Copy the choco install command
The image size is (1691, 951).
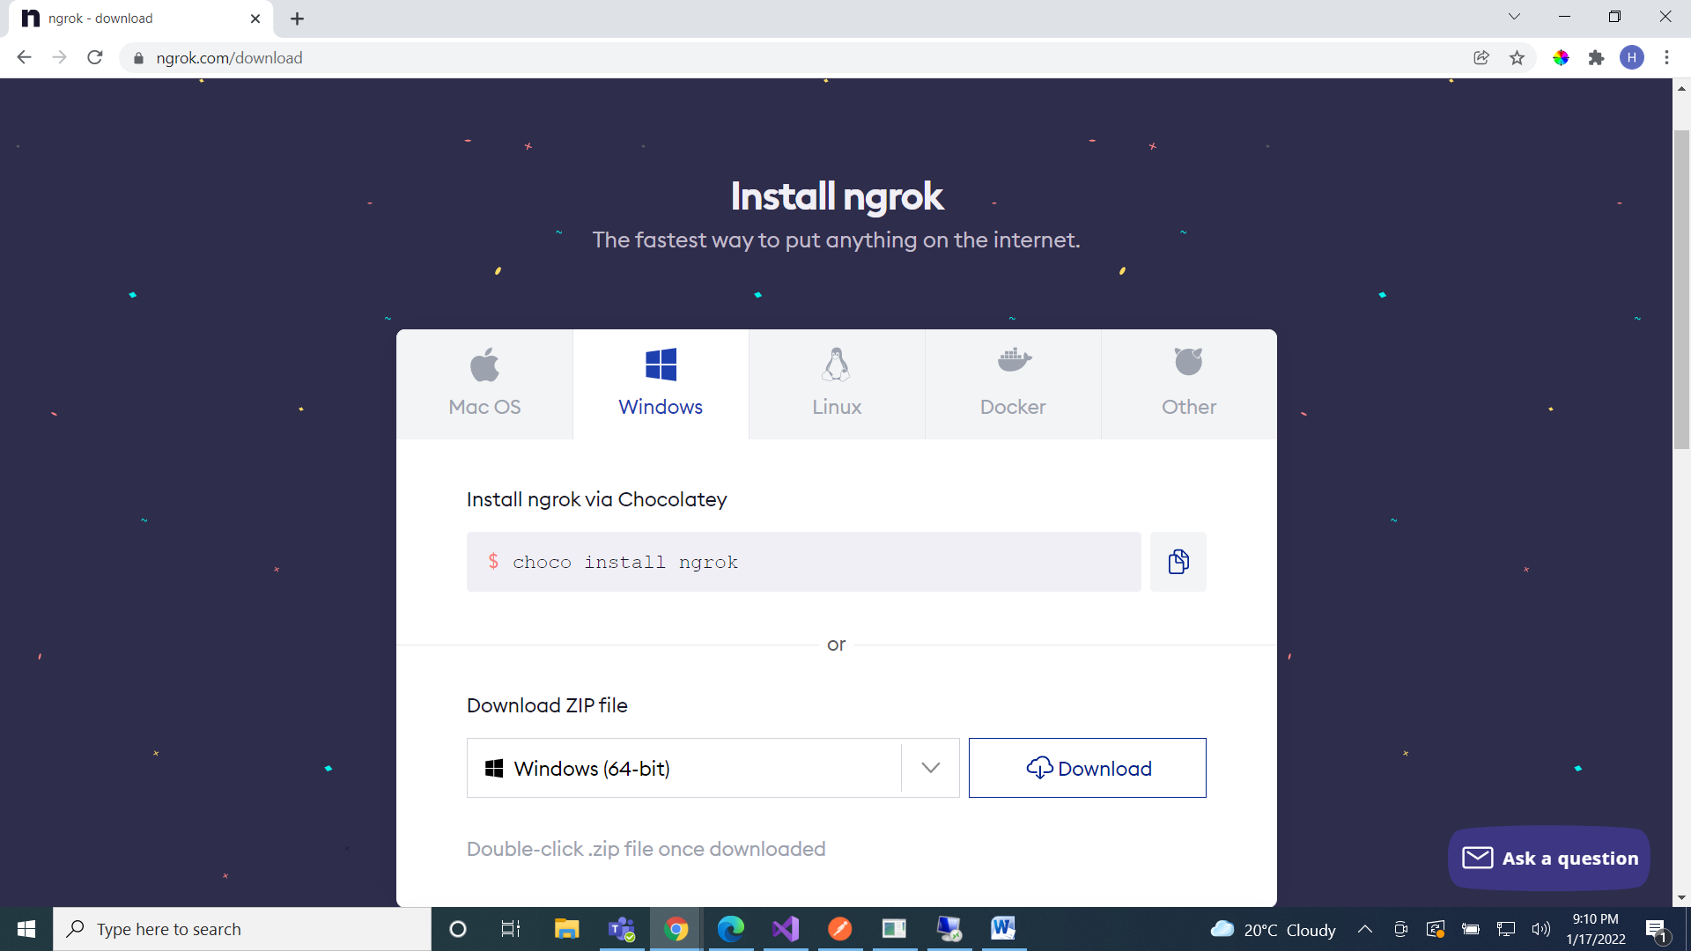tap(1178, 562)
